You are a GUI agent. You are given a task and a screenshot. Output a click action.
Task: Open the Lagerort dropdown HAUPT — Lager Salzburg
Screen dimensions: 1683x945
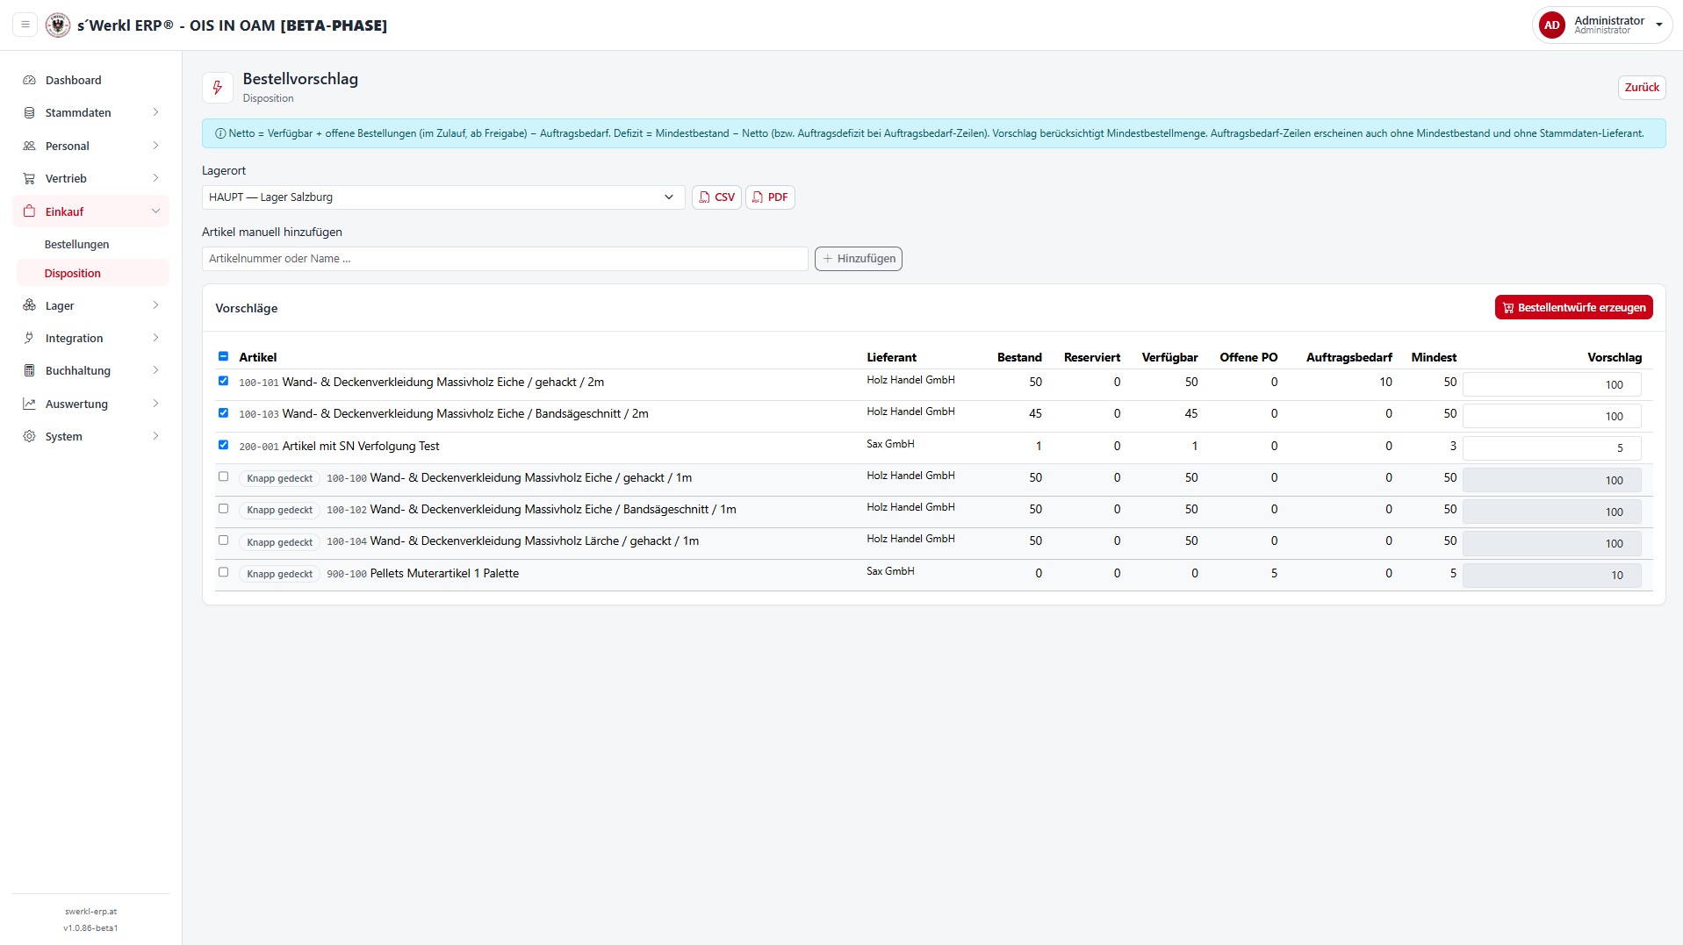click(443, 197)
